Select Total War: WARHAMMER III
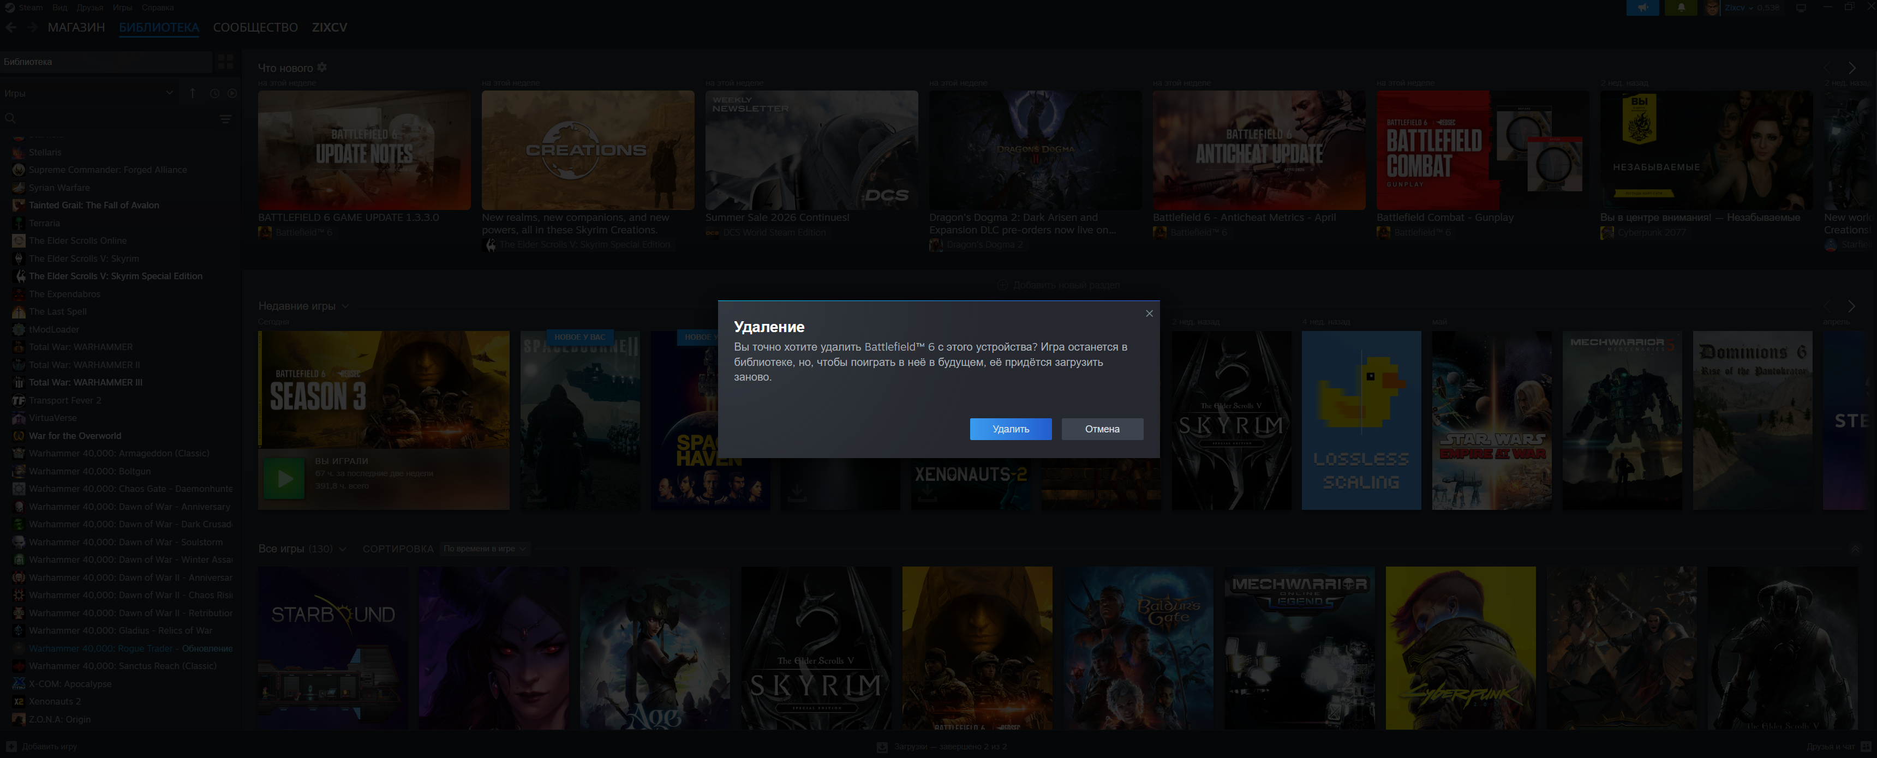Image resolution: width=1877 pixels, height=758 pixels. pos(86,382)
